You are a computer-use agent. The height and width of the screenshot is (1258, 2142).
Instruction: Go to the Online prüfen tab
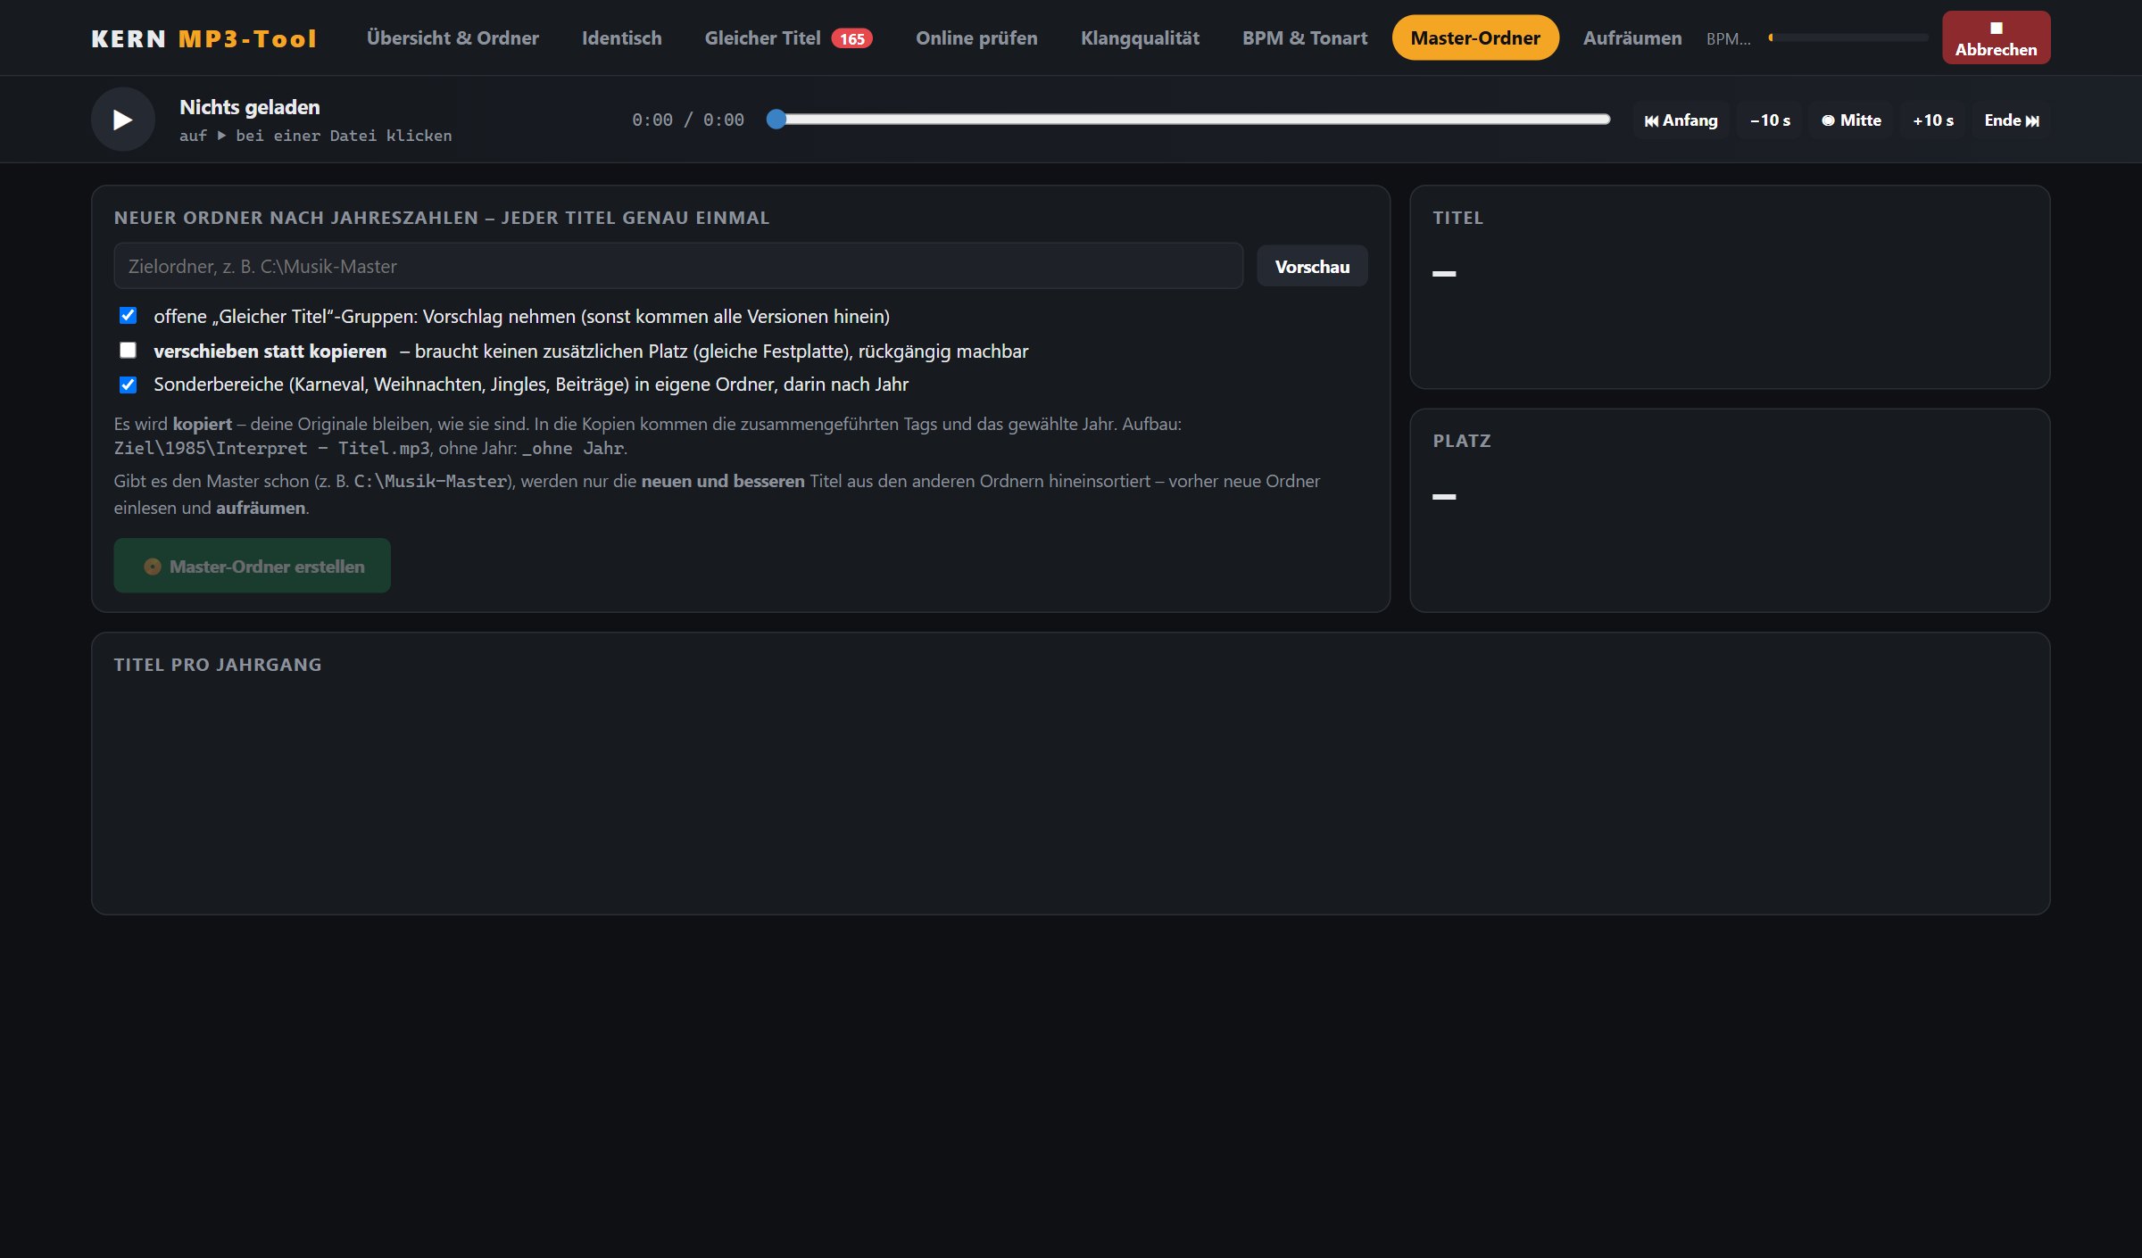pyautogui.click(x=976, y=38)
